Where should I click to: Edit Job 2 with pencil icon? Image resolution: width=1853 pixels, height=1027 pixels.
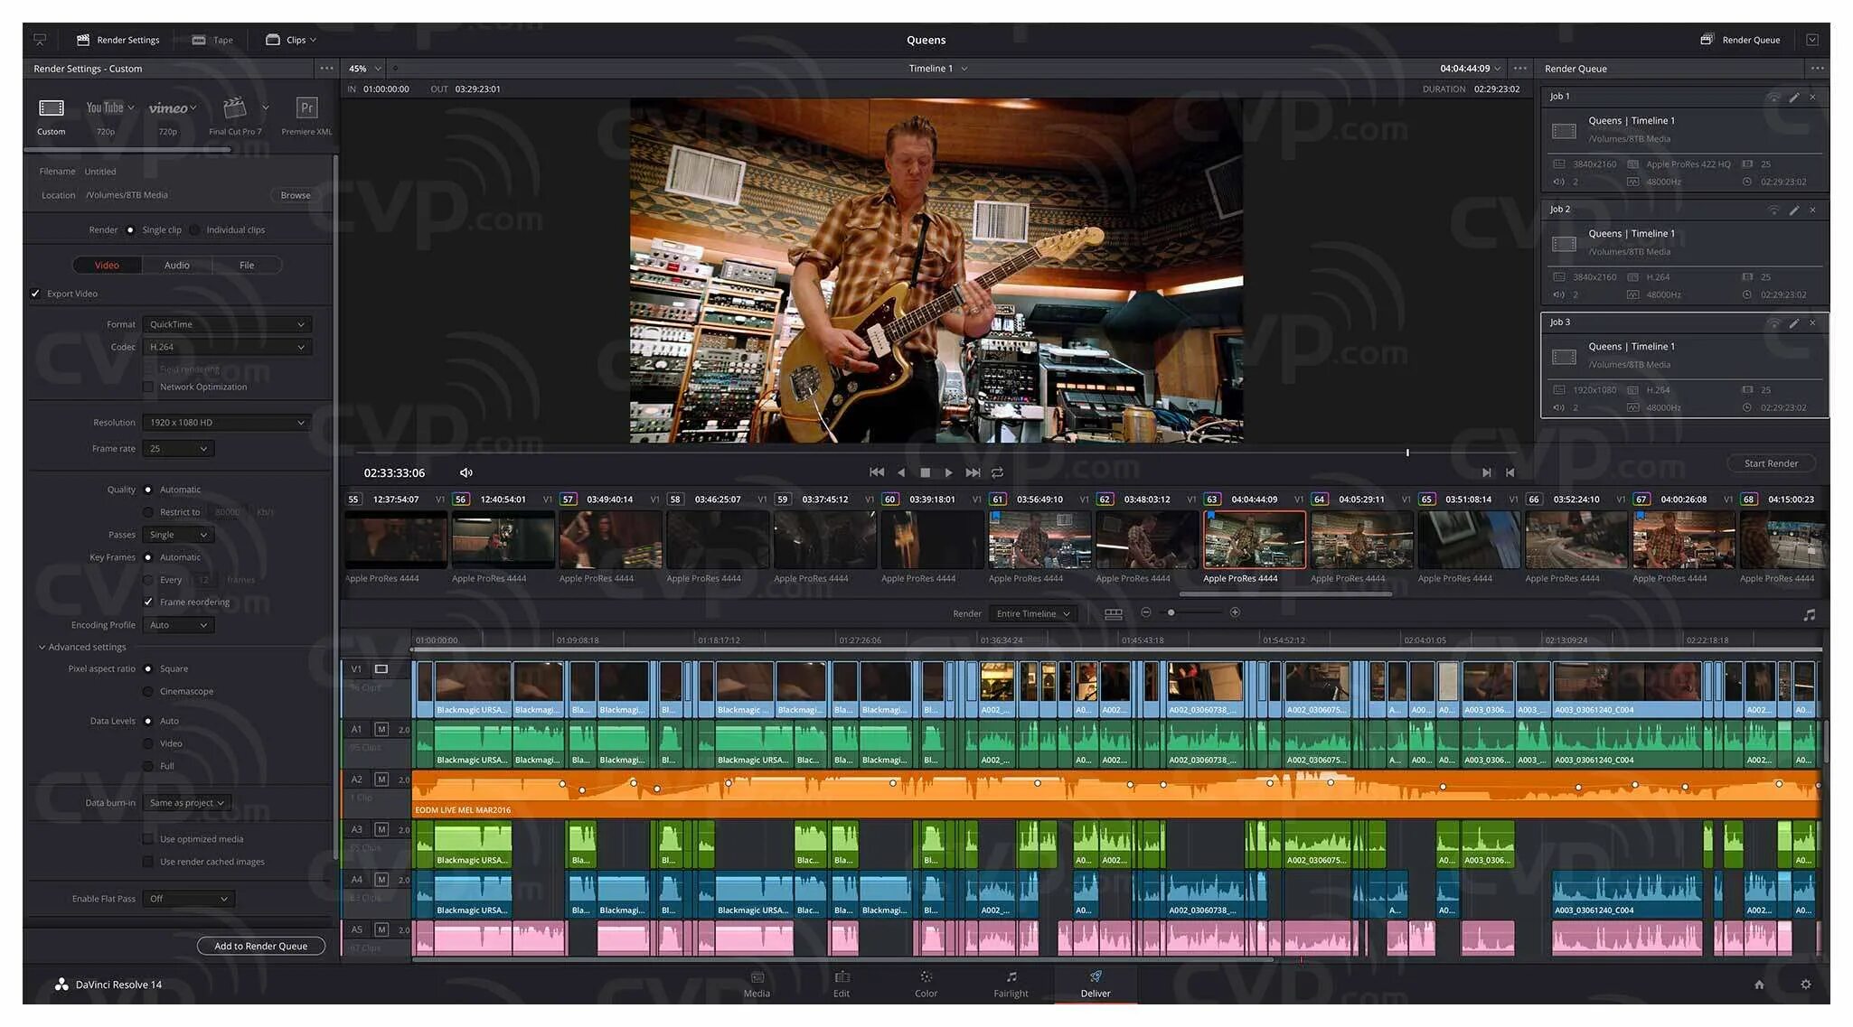[1793, 210]
